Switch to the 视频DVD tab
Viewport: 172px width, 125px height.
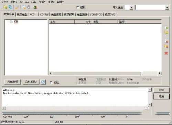[x=110, y=14]
